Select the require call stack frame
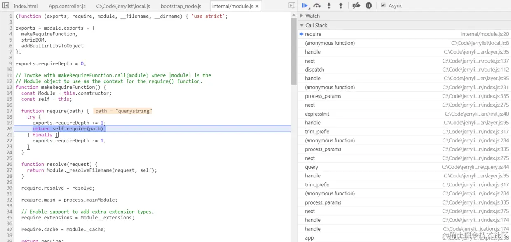 [x=404, y=34]
